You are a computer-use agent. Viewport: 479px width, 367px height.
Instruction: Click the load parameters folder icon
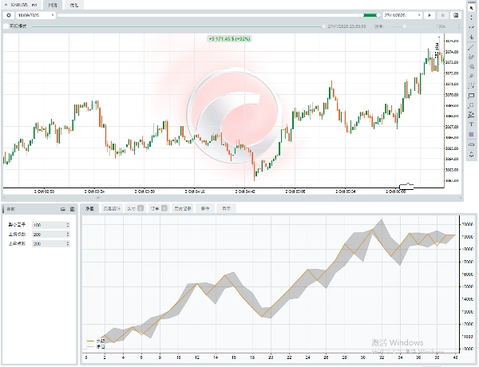(x=61, y=209)
